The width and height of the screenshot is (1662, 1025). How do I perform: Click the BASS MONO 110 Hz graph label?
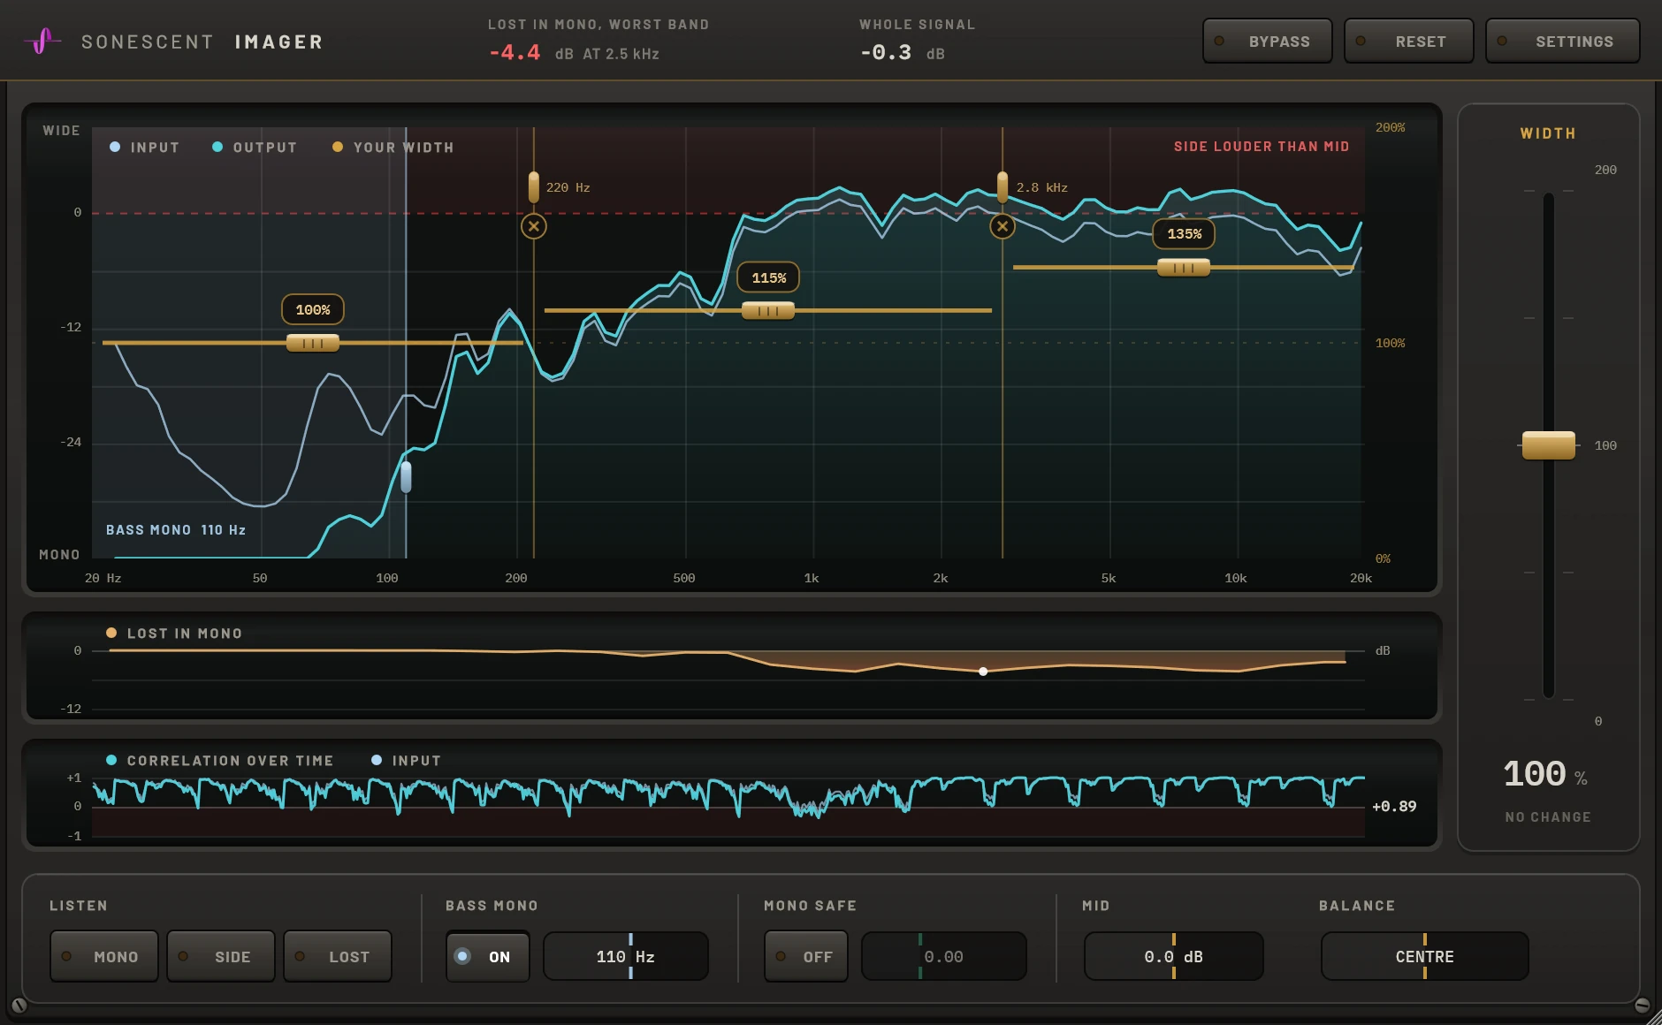pyautogui.click(x=176, y=530)
